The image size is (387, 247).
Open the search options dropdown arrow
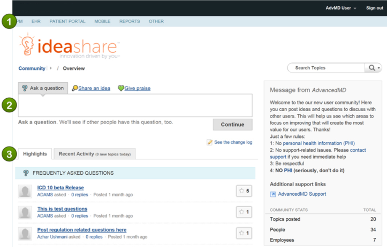pos(379,68)
